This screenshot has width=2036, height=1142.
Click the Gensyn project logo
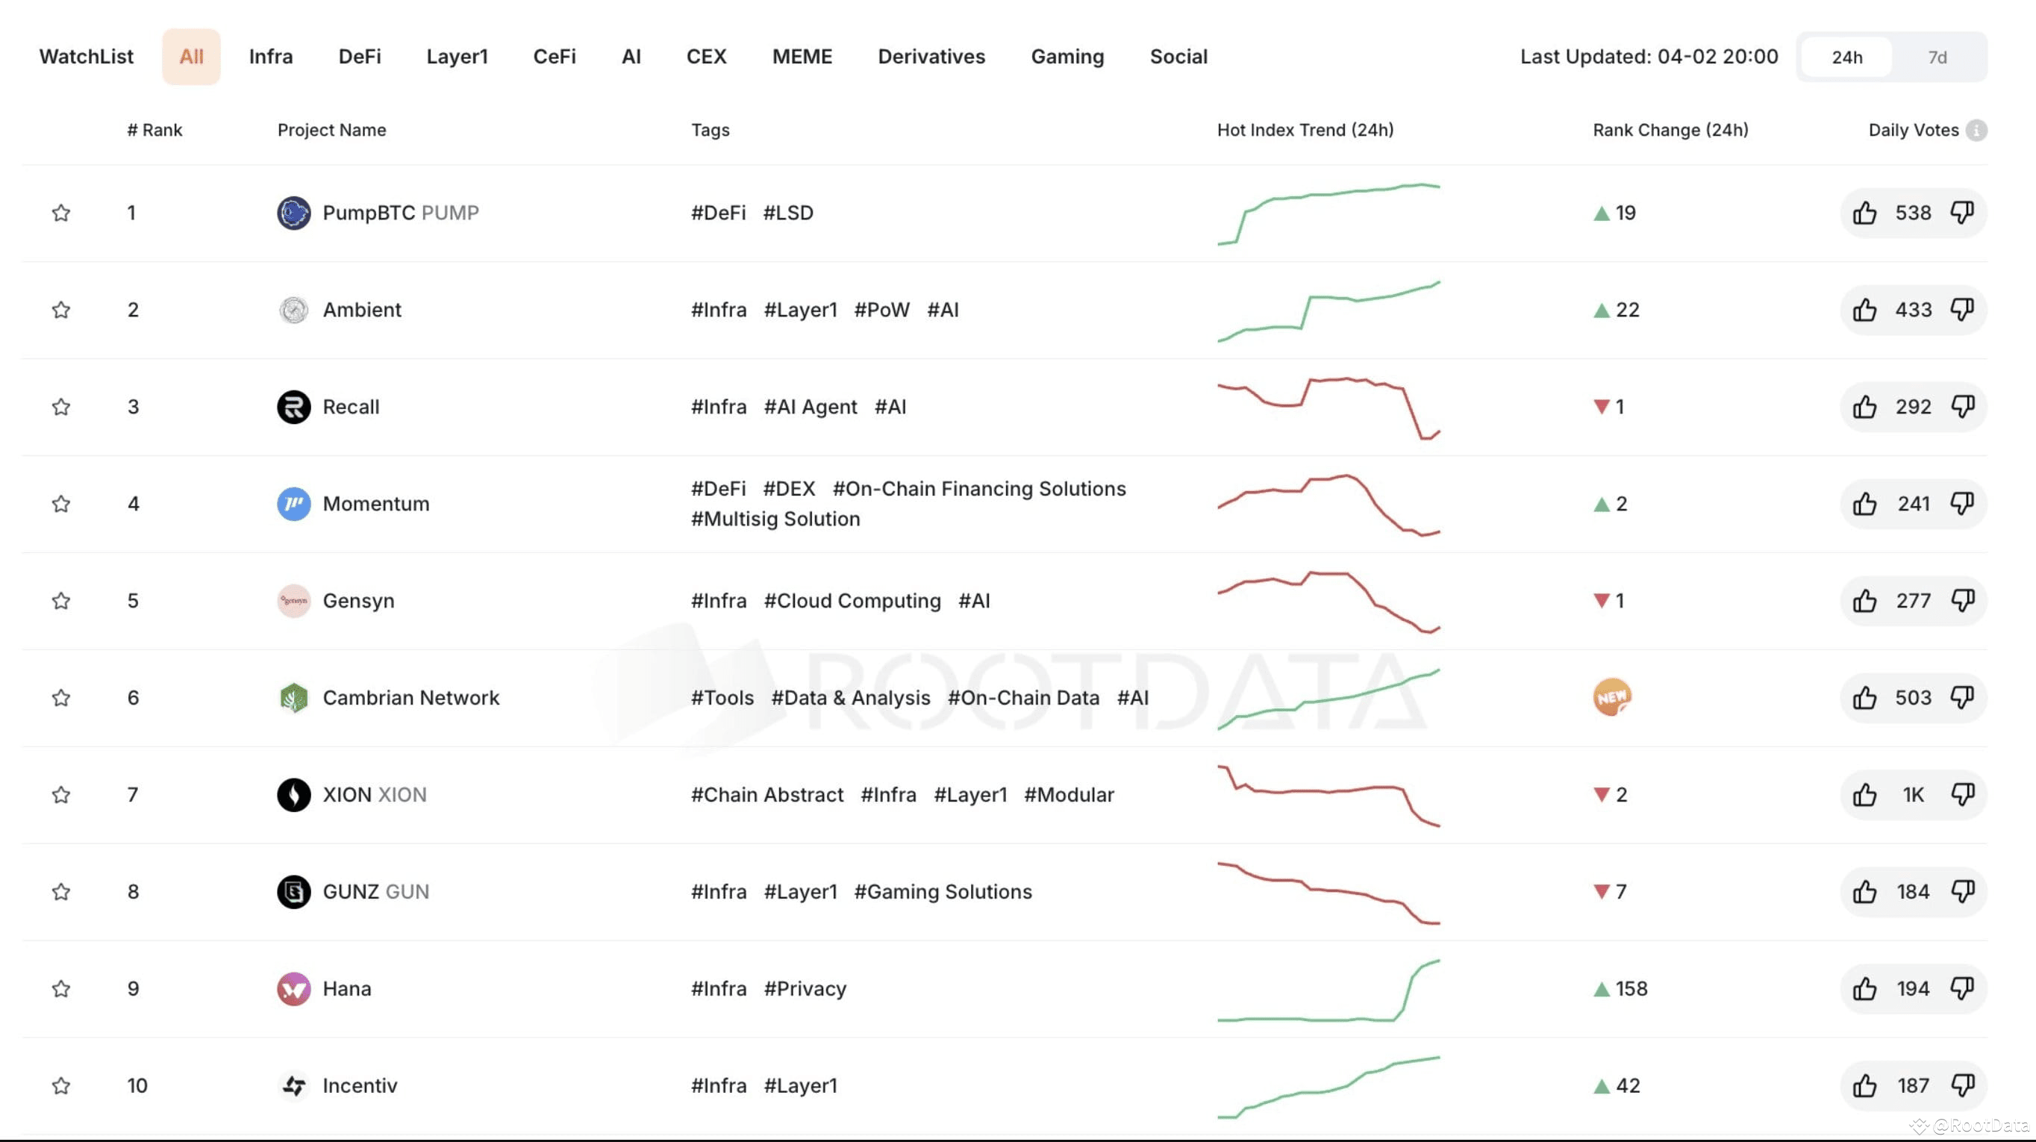point(293,601)
